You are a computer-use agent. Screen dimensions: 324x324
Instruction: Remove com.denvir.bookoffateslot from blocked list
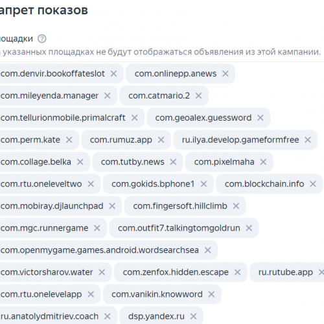coord(113,74)
